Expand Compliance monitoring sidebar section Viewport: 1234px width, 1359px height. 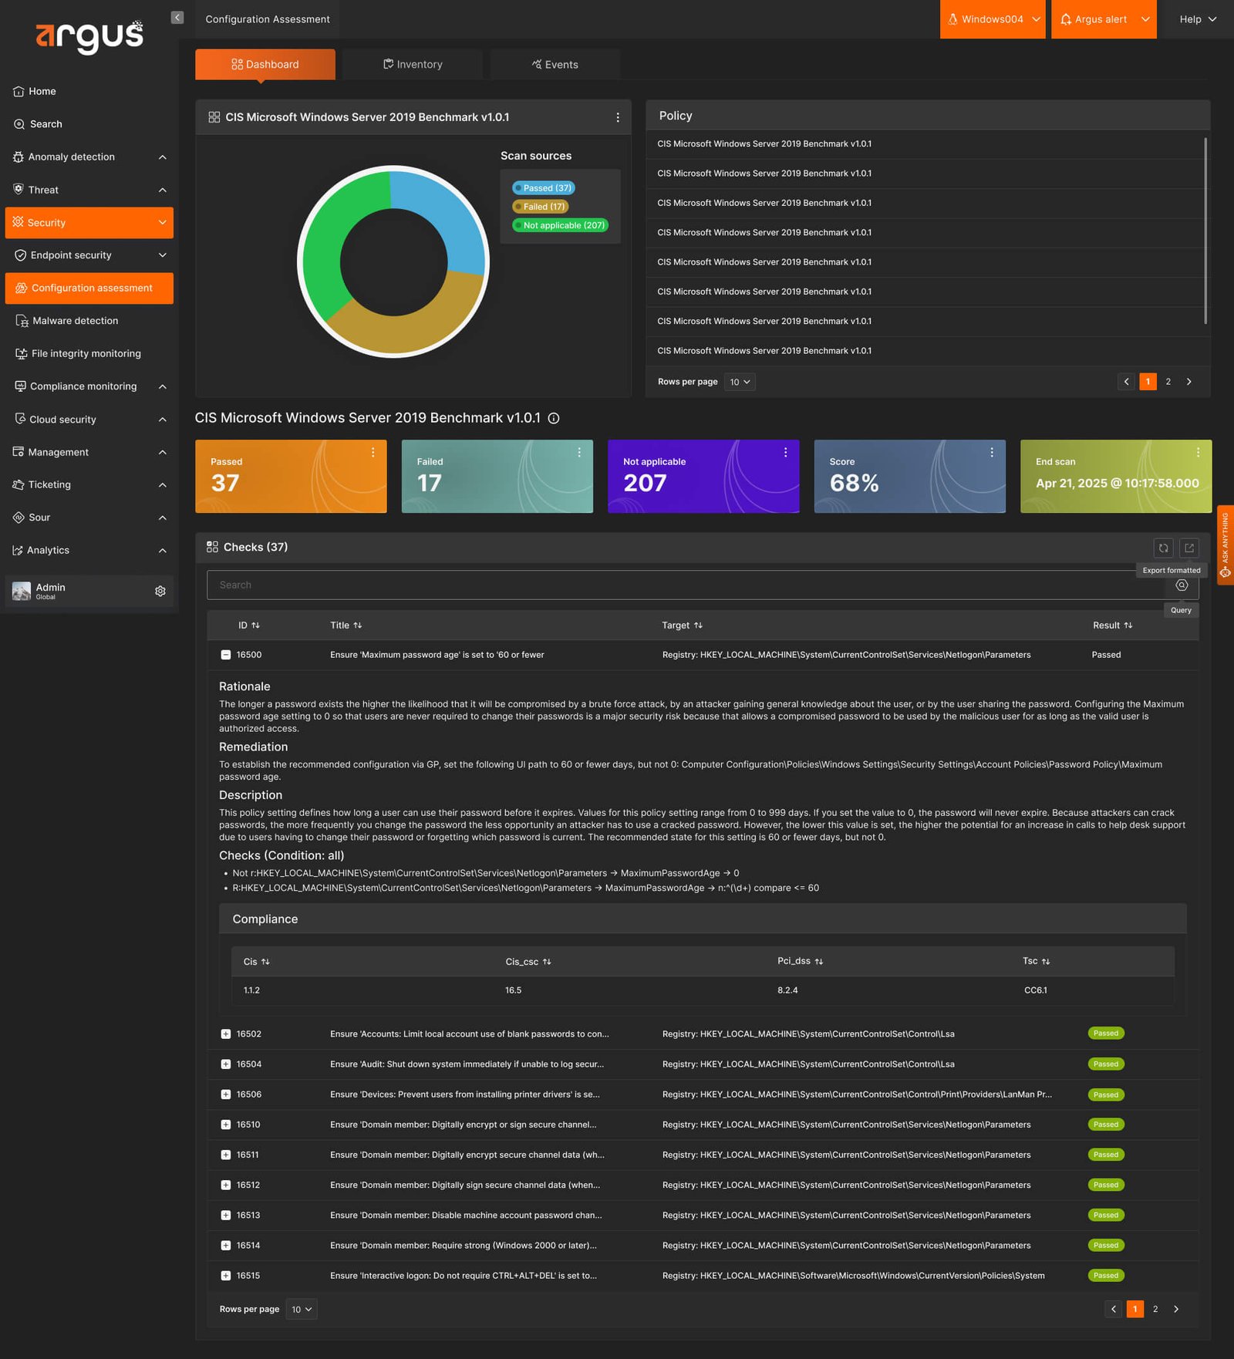pyautogui.click(x=89, y=386)
